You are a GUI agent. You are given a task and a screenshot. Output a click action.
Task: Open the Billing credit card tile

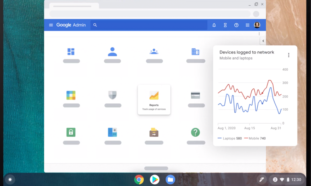pos(195,95)
